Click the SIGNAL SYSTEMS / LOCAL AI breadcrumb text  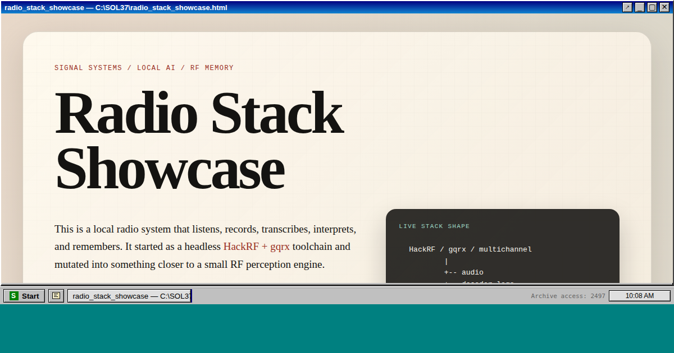coord(144,68)
